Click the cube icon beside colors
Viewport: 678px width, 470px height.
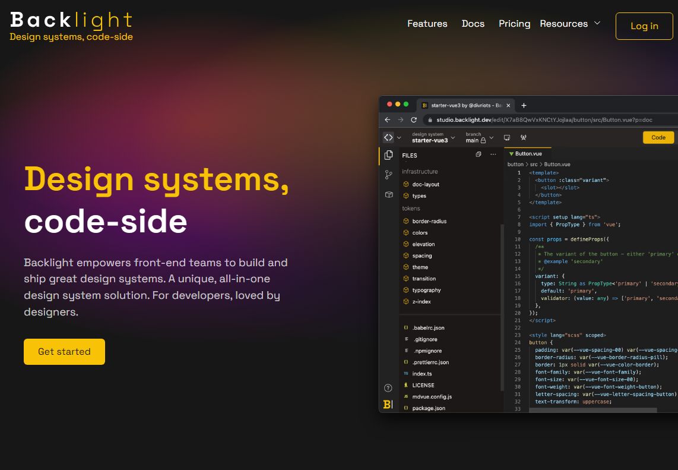(405, 233)
